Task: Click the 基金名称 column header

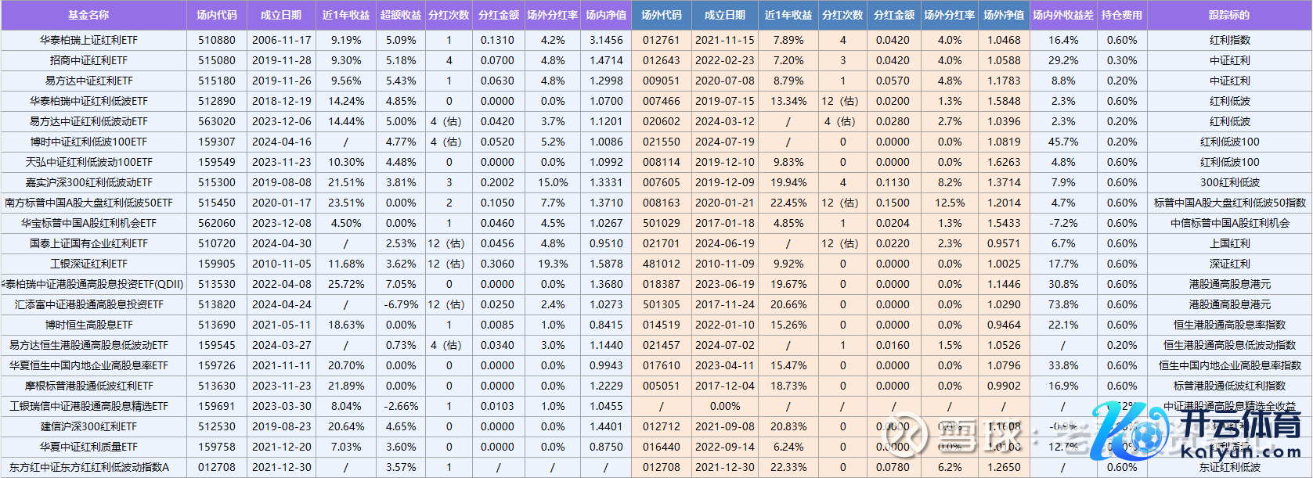Action: coord(88,15)
